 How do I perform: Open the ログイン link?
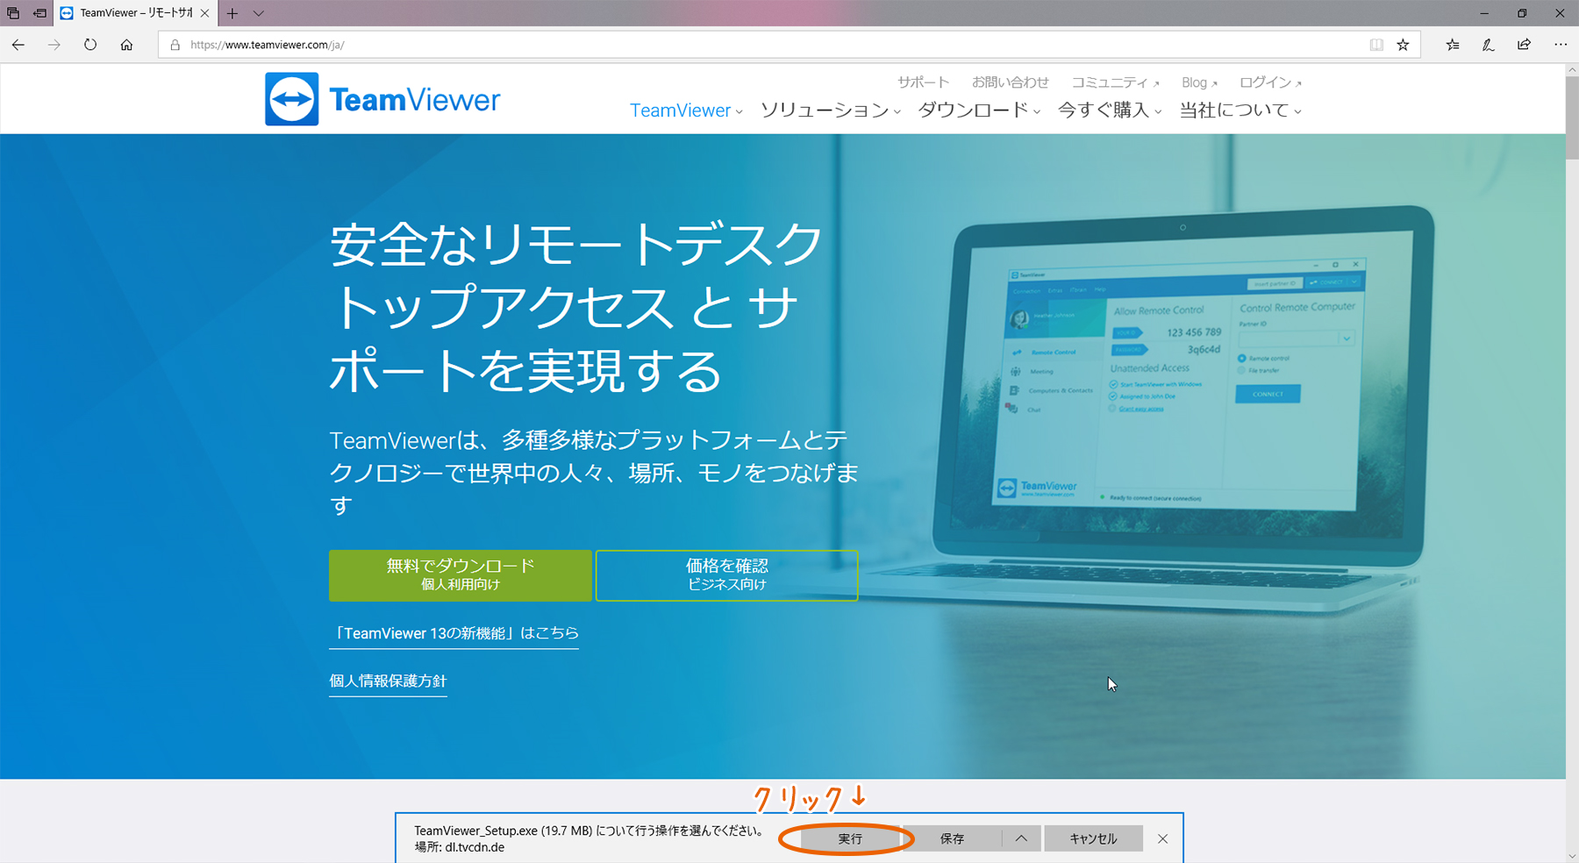point(1269,82)
